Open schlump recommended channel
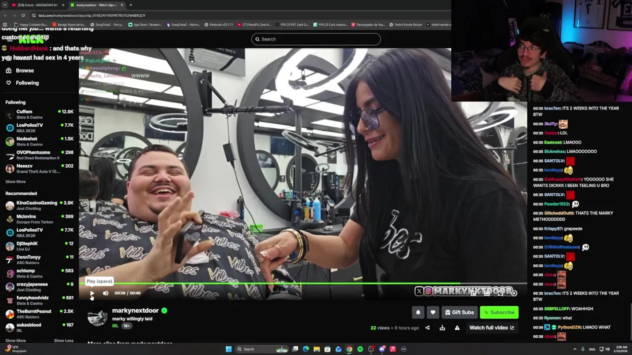Viewport: 632px width, 355px height. click(x=39, y=273)
